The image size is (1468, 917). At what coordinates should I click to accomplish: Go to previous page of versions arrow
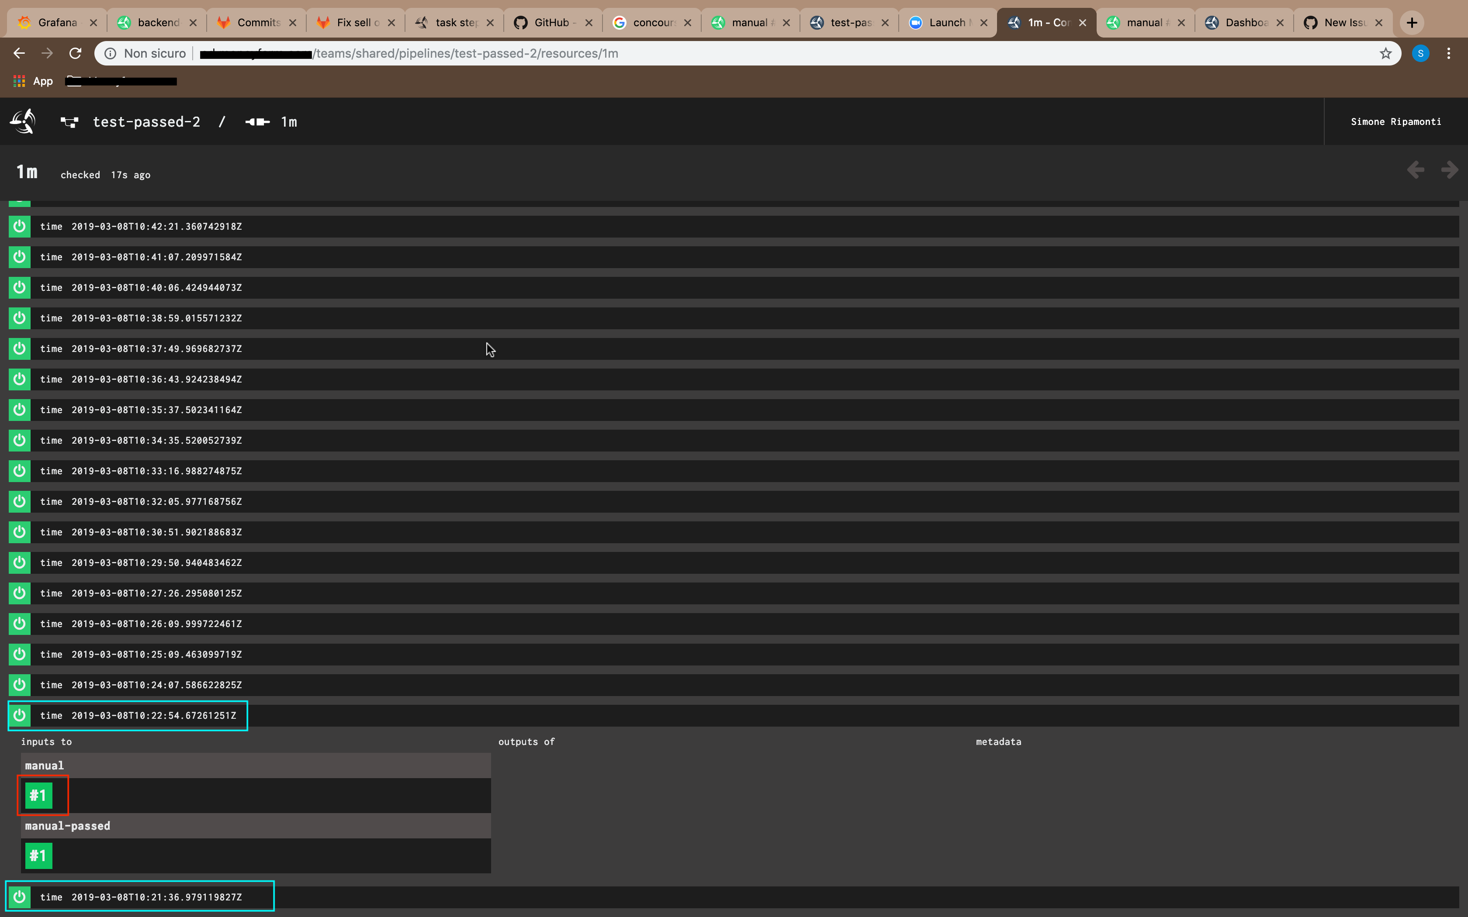[x=1415, y=170]
